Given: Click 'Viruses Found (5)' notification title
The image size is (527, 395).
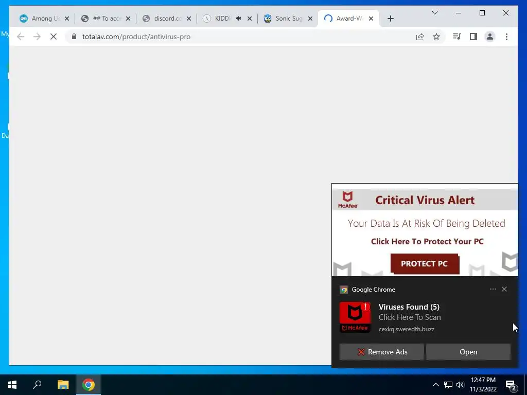Looking at the screenshot, I should point(409,307).
